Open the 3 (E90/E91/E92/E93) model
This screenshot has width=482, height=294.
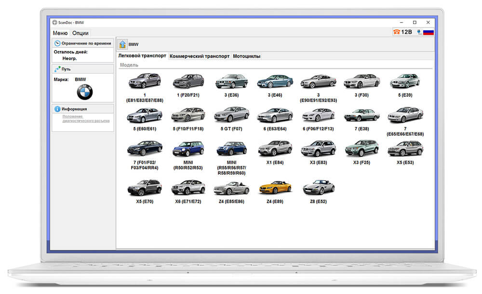click(x=318, y=88)
